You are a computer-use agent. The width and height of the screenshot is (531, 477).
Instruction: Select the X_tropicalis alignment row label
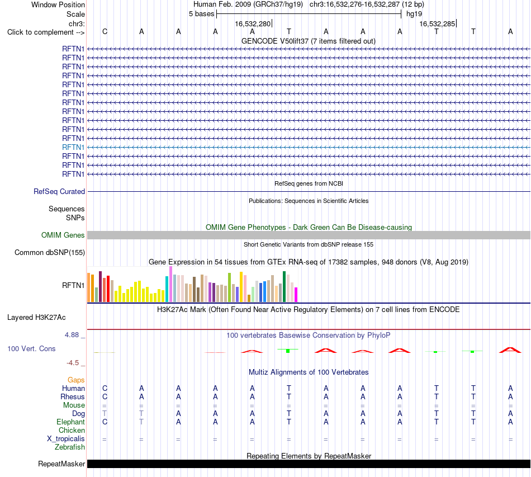66,439
